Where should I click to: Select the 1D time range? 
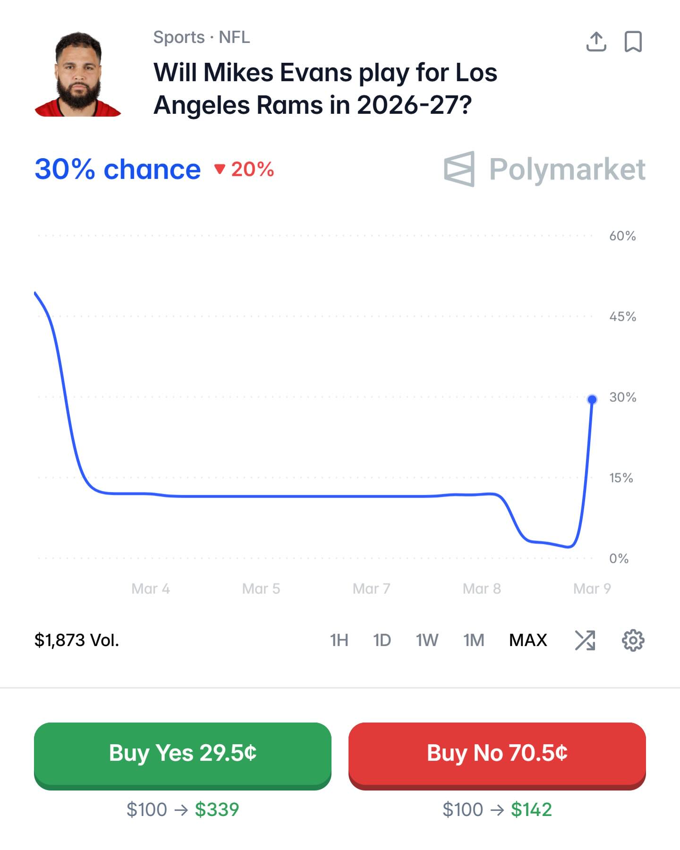382,640
